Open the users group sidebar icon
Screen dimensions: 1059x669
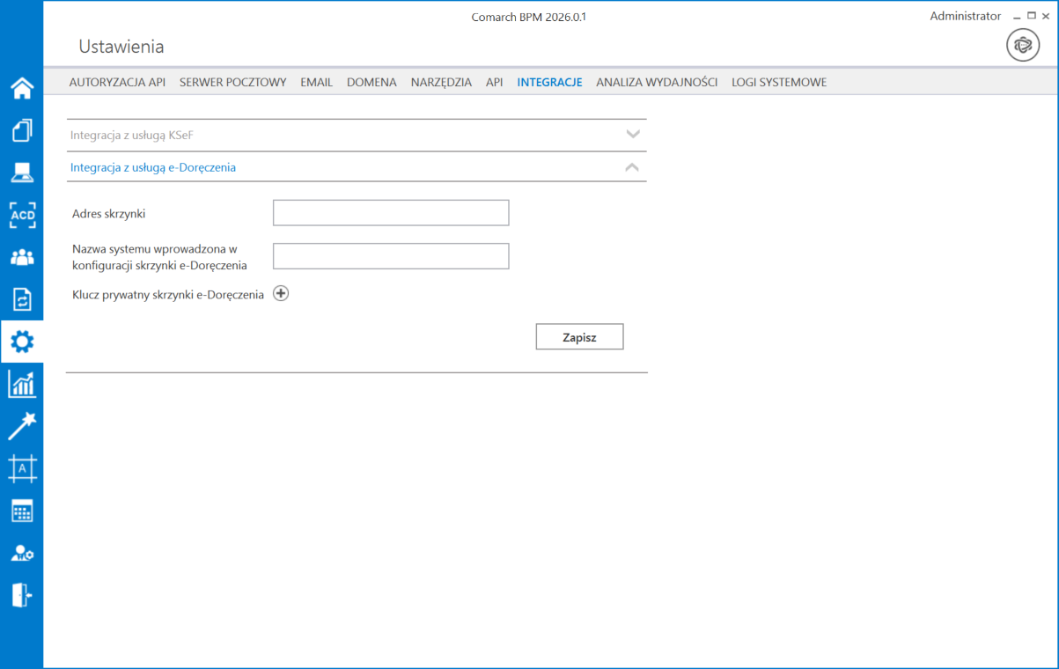22,257
